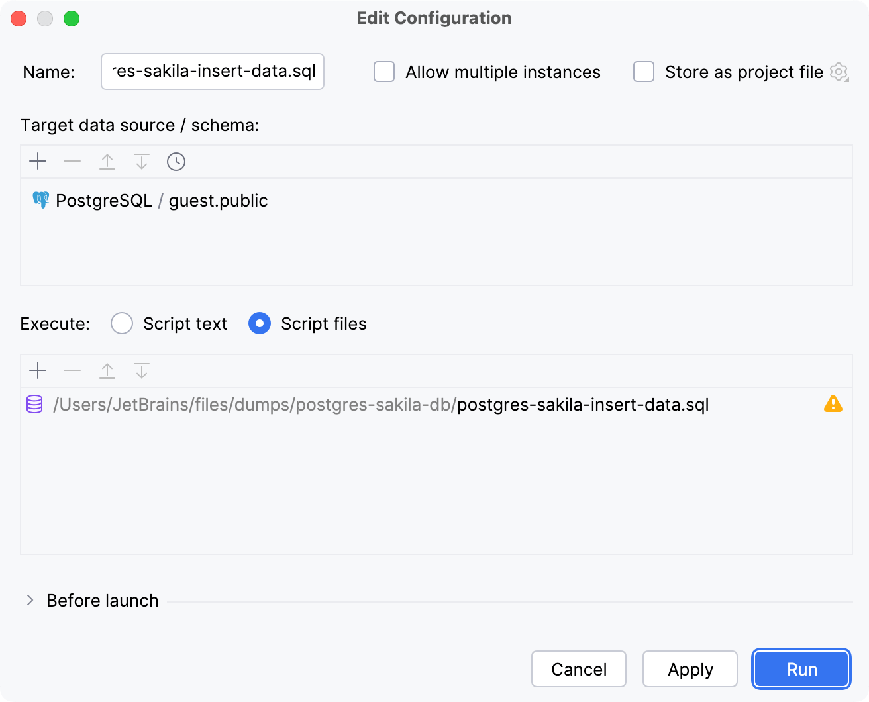The height and width of the screenshot is (702, 869).
Task: Edit the configuration name field
Action: pos(212,72)
